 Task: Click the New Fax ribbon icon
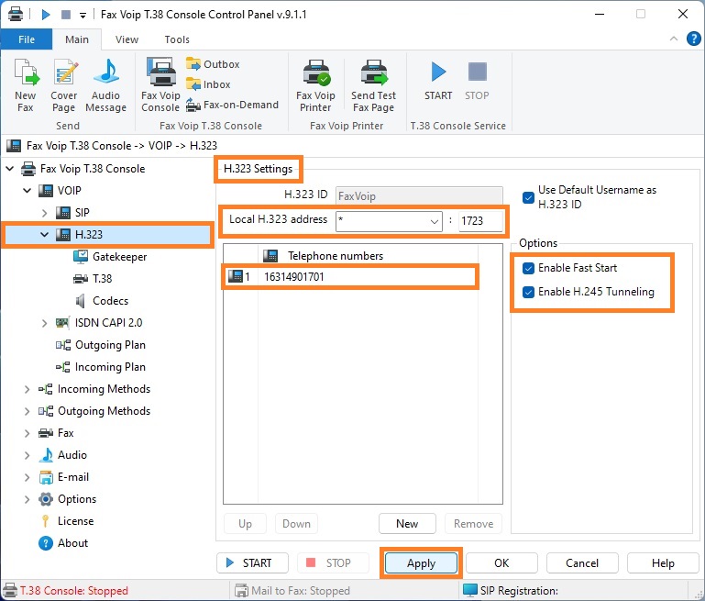26,85
